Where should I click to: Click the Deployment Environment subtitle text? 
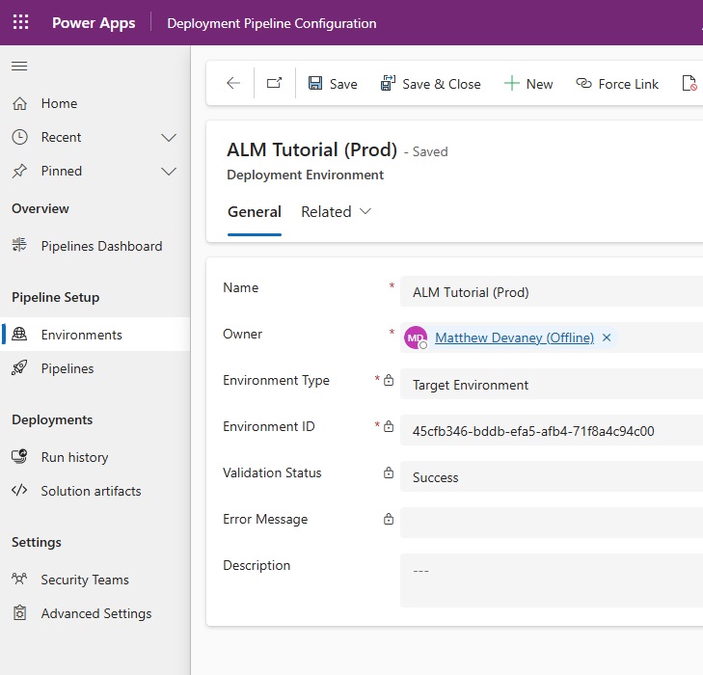point(305,175)
